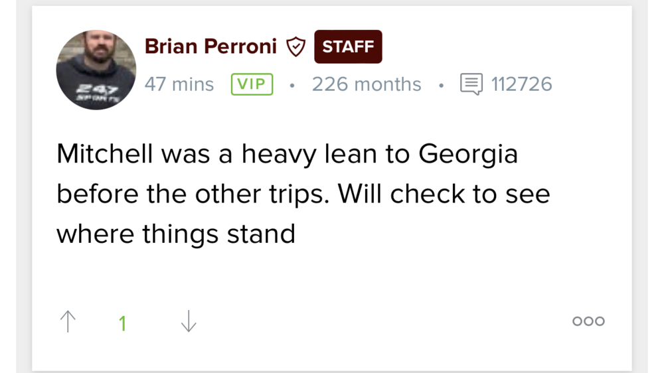
Task: Click the 226 months membership label
Action: click(x=367, y=84)
